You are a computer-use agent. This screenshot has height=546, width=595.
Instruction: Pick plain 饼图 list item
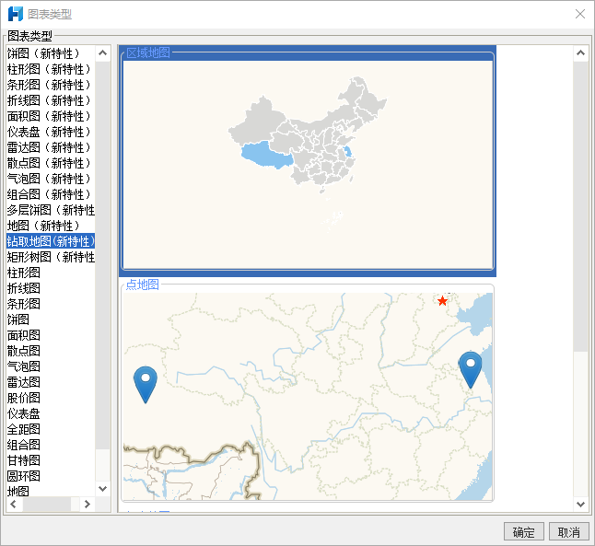click(51, 319)
